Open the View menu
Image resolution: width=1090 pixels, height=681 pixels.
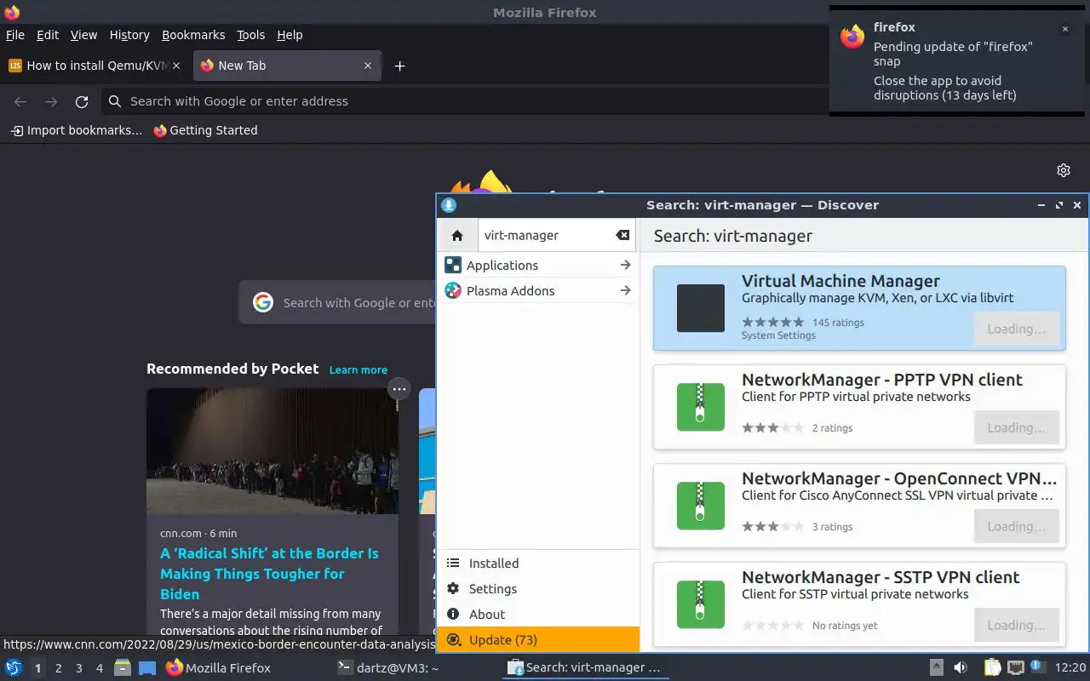point(83,35)
